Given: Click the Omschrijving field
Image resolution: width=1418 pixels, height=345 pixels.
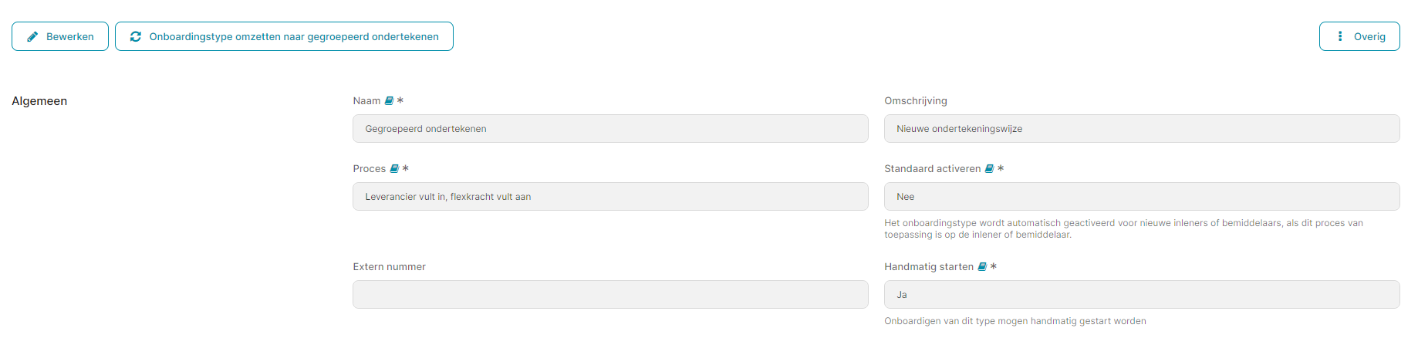Looking at the screenshot, I should pyautogui.click(x=1142, y=129).
